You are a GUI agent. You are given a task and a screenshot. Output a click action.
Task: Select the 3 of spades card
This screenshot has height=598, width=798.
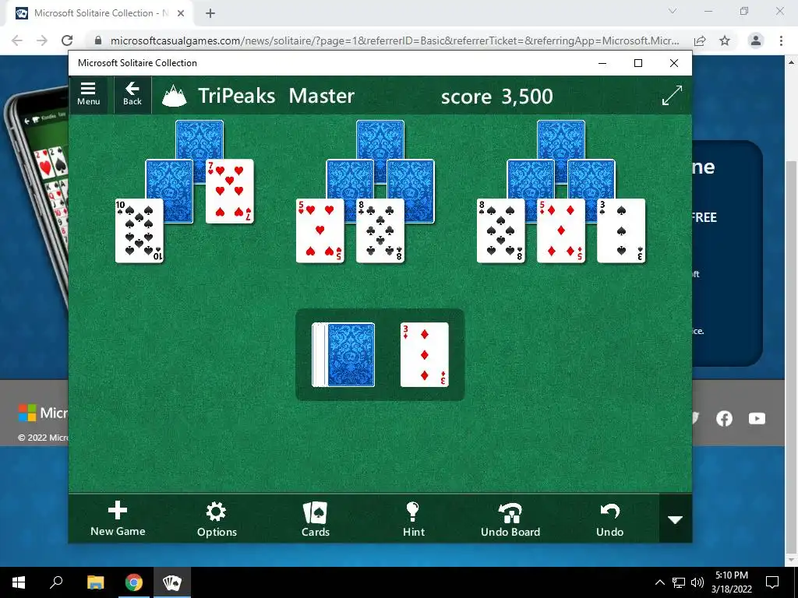click(x=621, y=230)
